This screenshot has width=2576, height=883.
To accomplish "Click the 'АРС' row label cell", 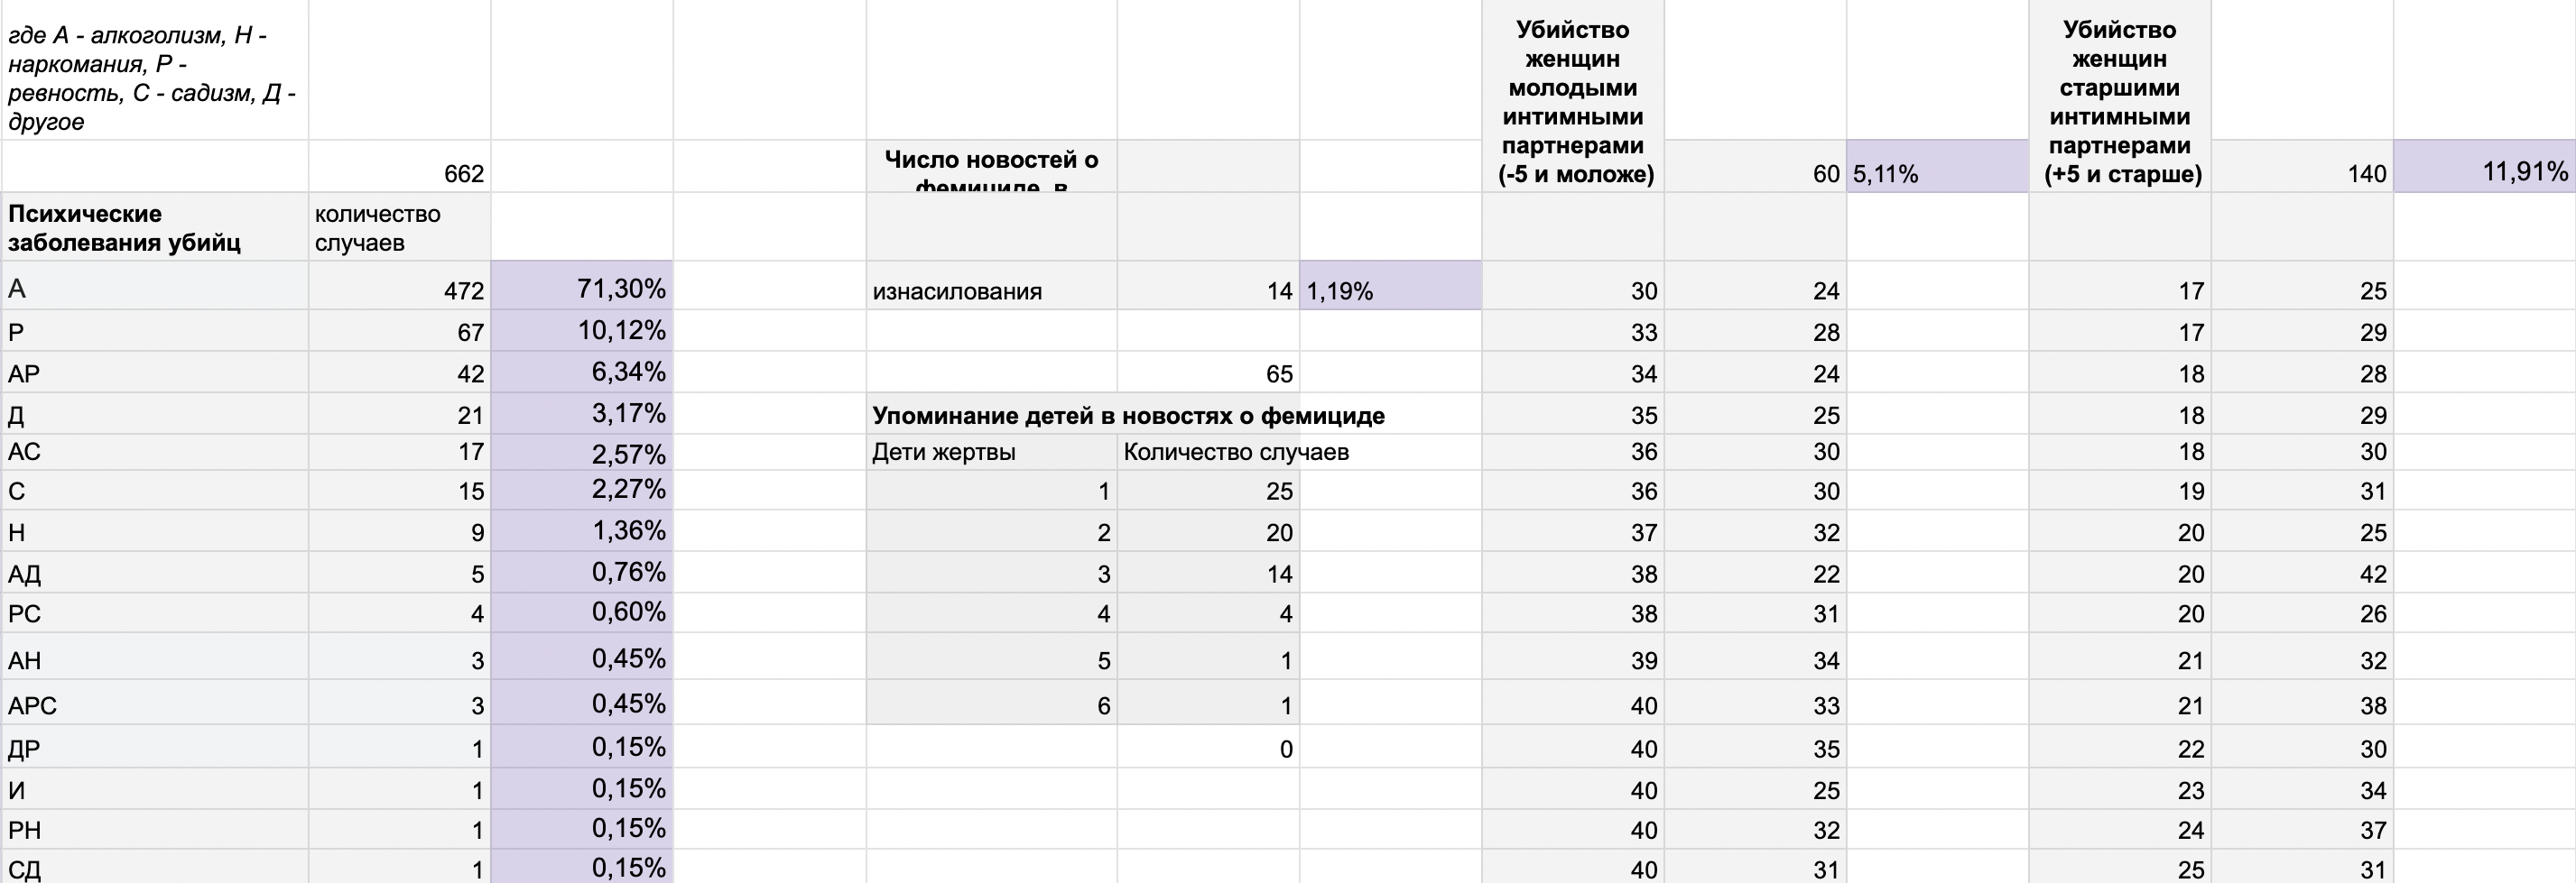I will [x=155, y=704].
